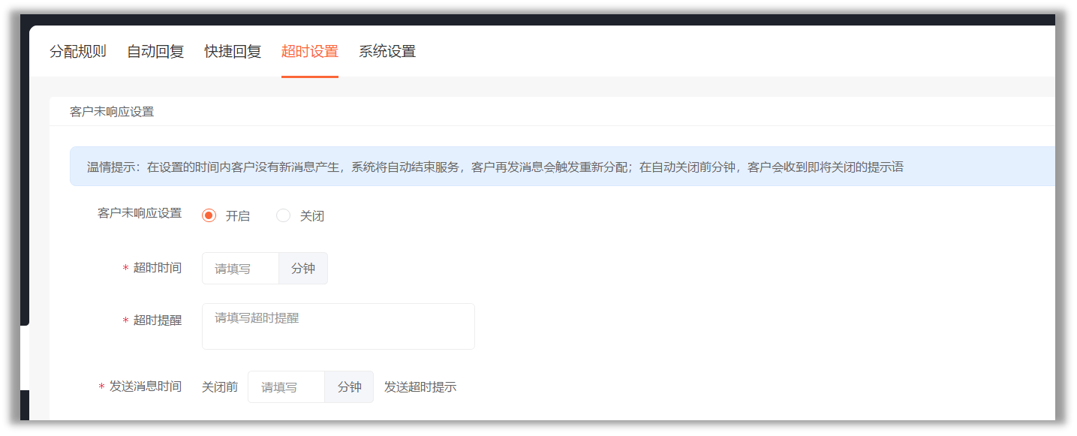Click 客户未响应设置 label beside radio buttons
The image size is (1077, 436).
[140, 213]
